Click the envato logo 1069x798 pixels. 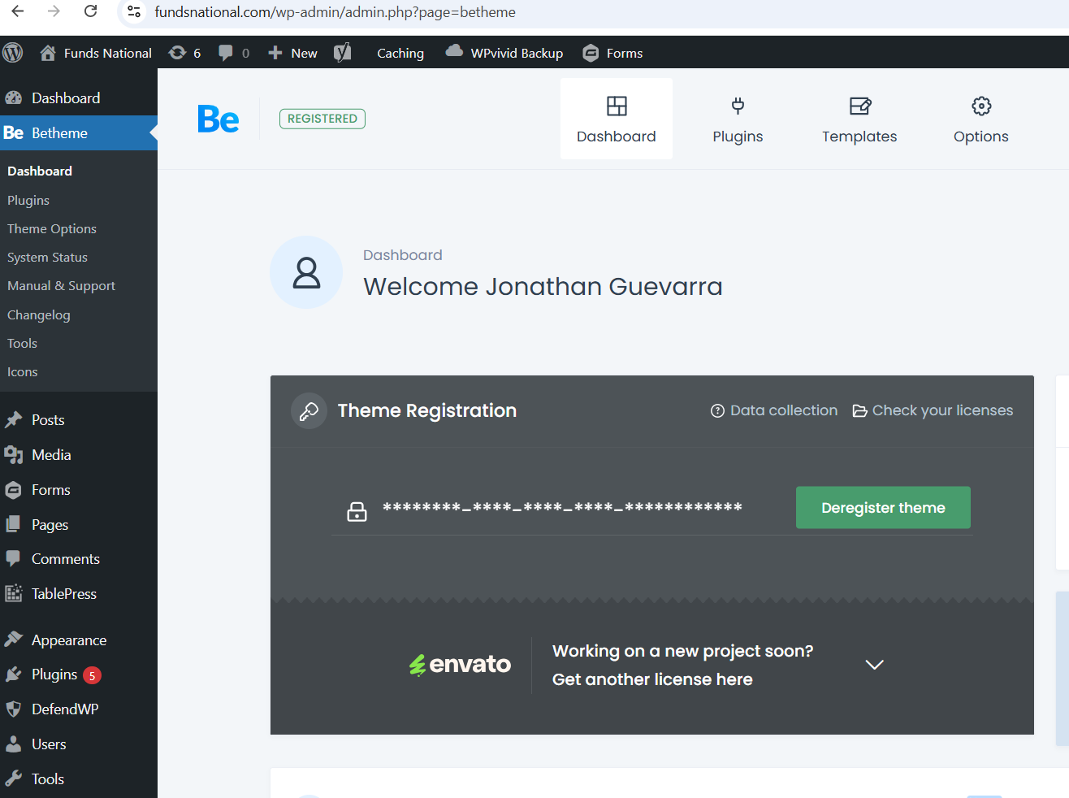click(460, 665)
